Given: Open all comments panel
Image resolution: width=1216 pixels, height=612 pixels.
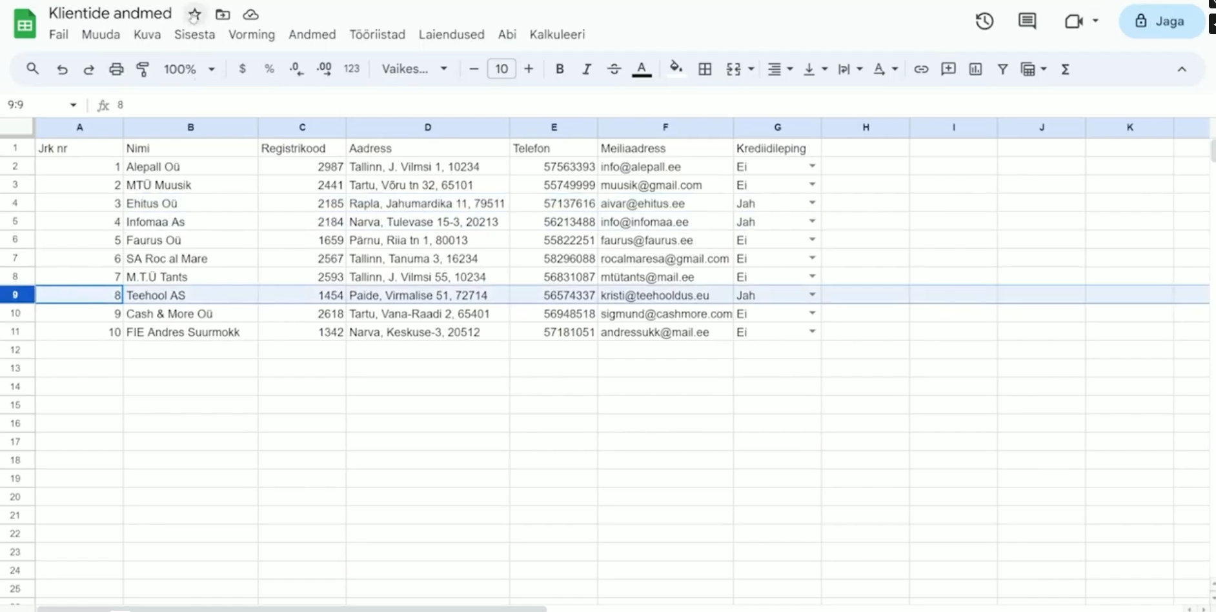Looking at the screenshot, I should tap(1027, 21).
